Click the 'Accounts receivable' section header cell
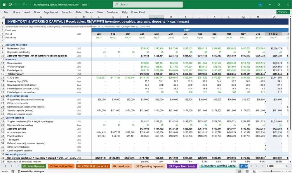The image size is (292, 173). [x=16, y=45]
